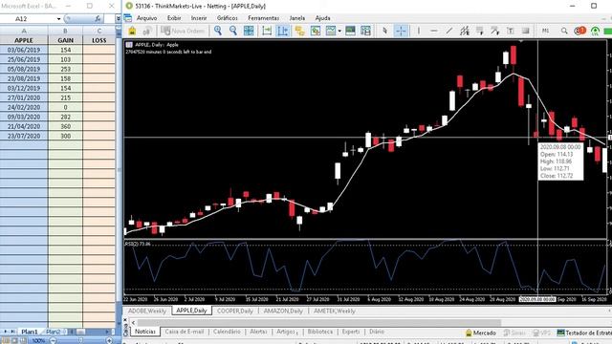Open the Biblioteca terminal tab

coord(320,332)
